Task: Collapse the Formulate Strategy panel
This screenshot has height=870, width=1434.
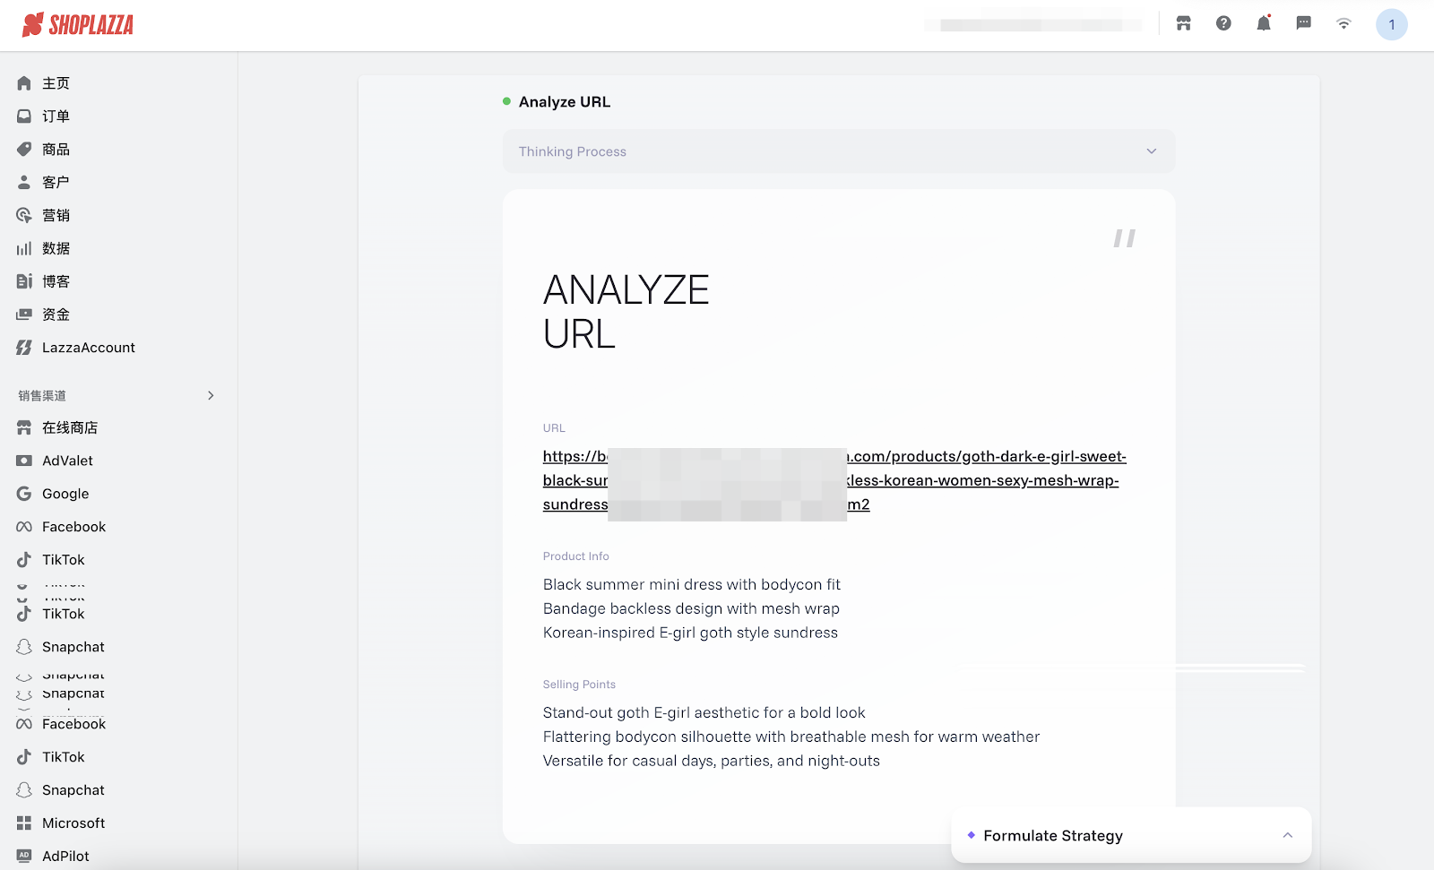Action: pos(1287,835)
